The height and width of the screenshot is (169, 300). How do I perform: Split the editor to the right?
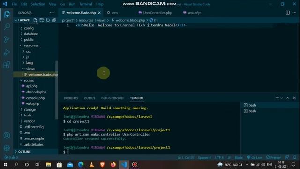coord(287,13)
